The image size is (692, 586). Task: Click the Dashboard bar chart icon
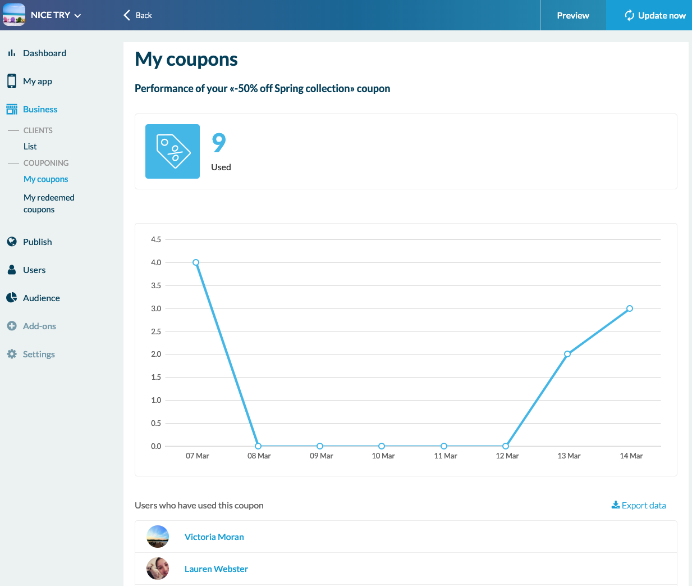pos(12,53)
